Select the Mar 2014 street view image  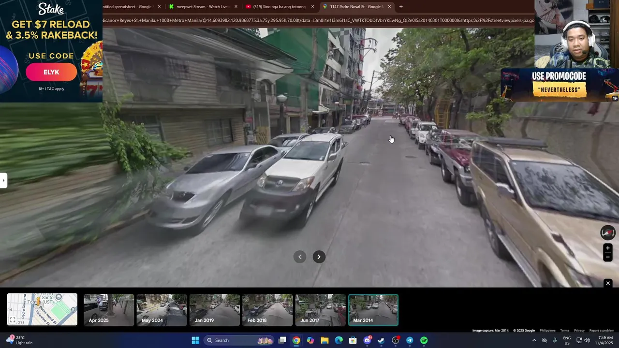coord(373,310)
